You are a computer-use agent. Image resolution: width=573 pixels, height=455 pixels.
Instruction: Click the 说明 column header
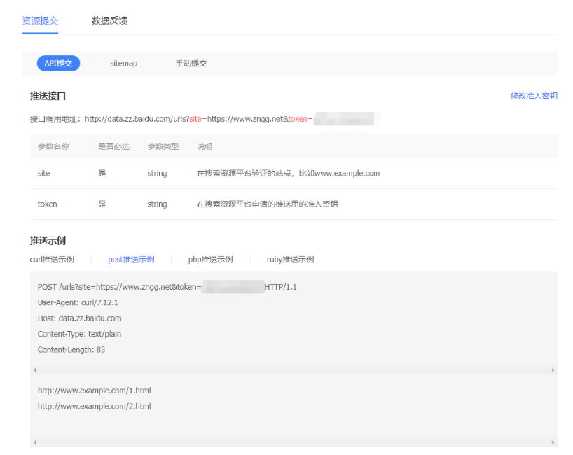pyautogui.click(x=205, y=146)
